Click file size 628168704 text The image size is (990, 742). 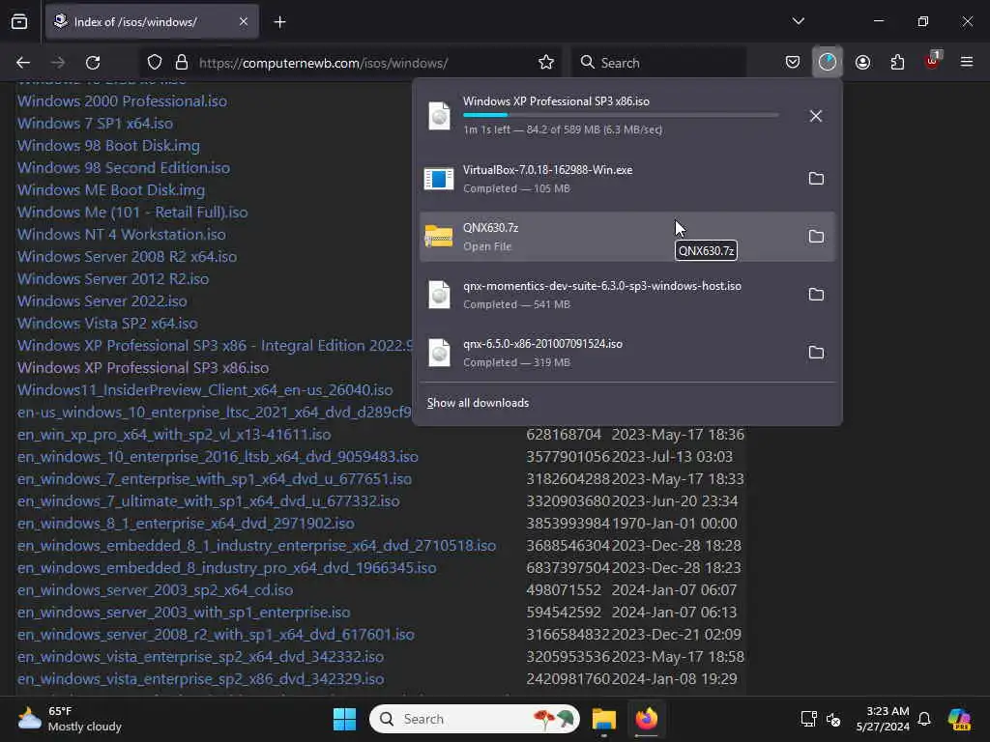tap(564, 434)
